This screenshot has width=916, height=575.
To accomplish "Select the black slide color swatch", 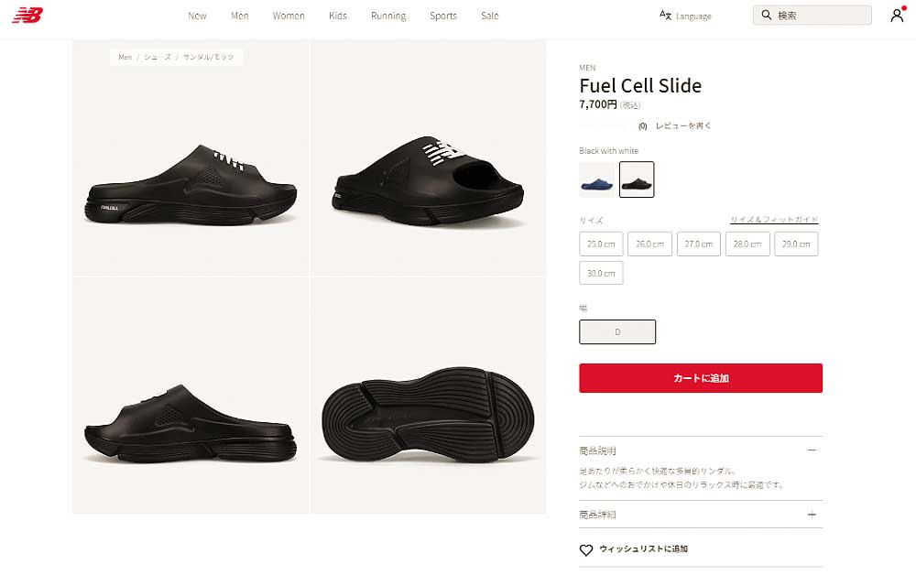I will [637, 179].
